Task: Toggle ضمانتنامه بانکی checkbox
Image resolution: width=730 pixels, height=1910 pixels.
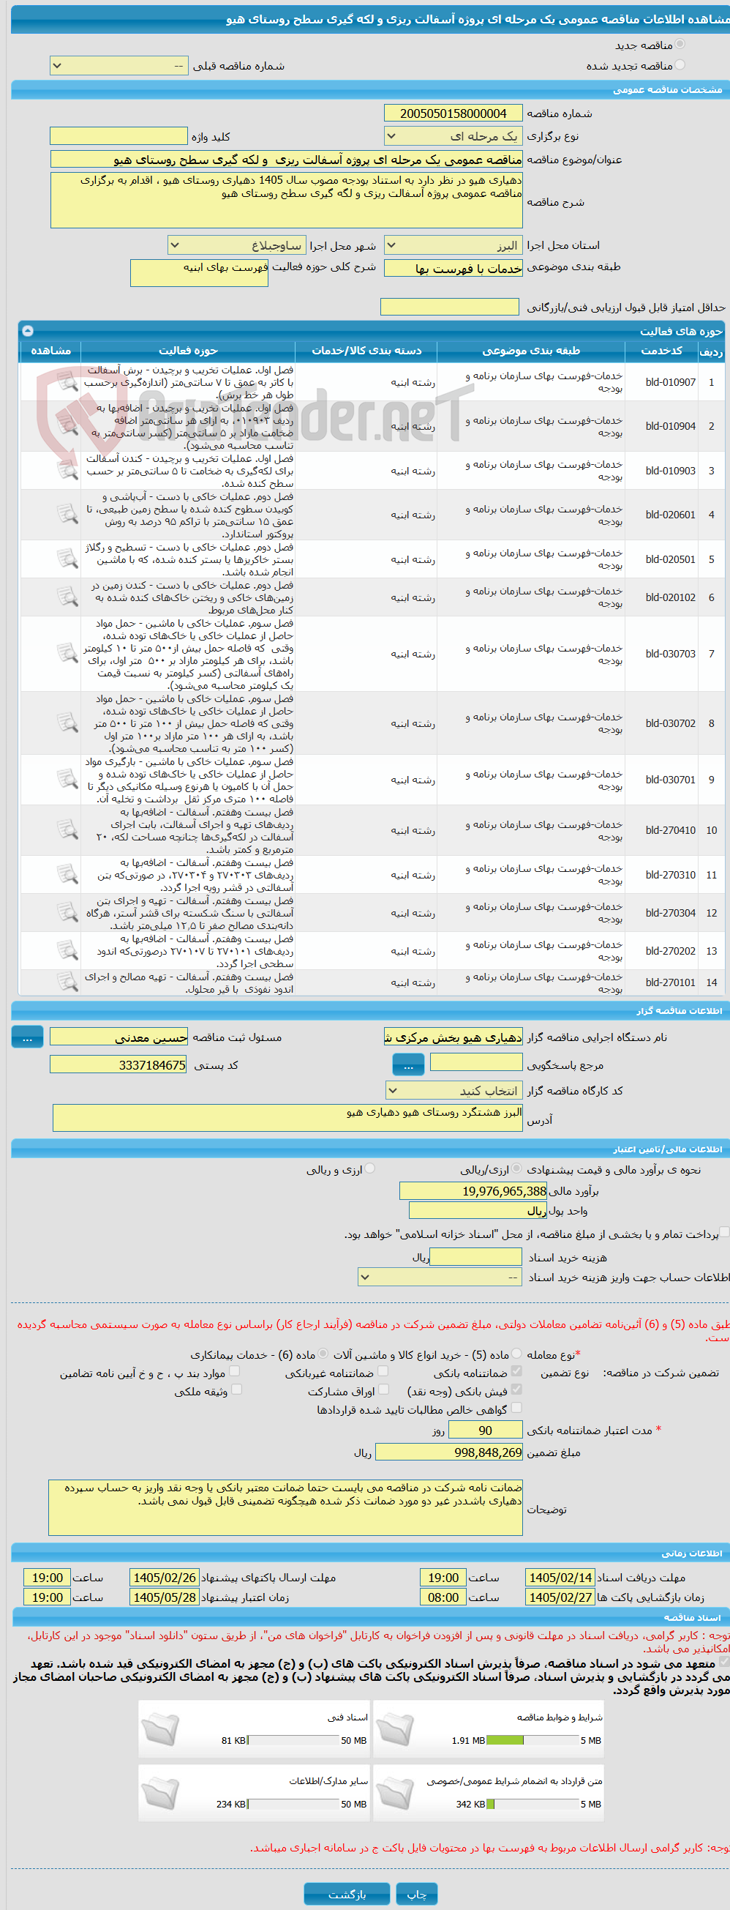Action: click(x=516, y=1372)
